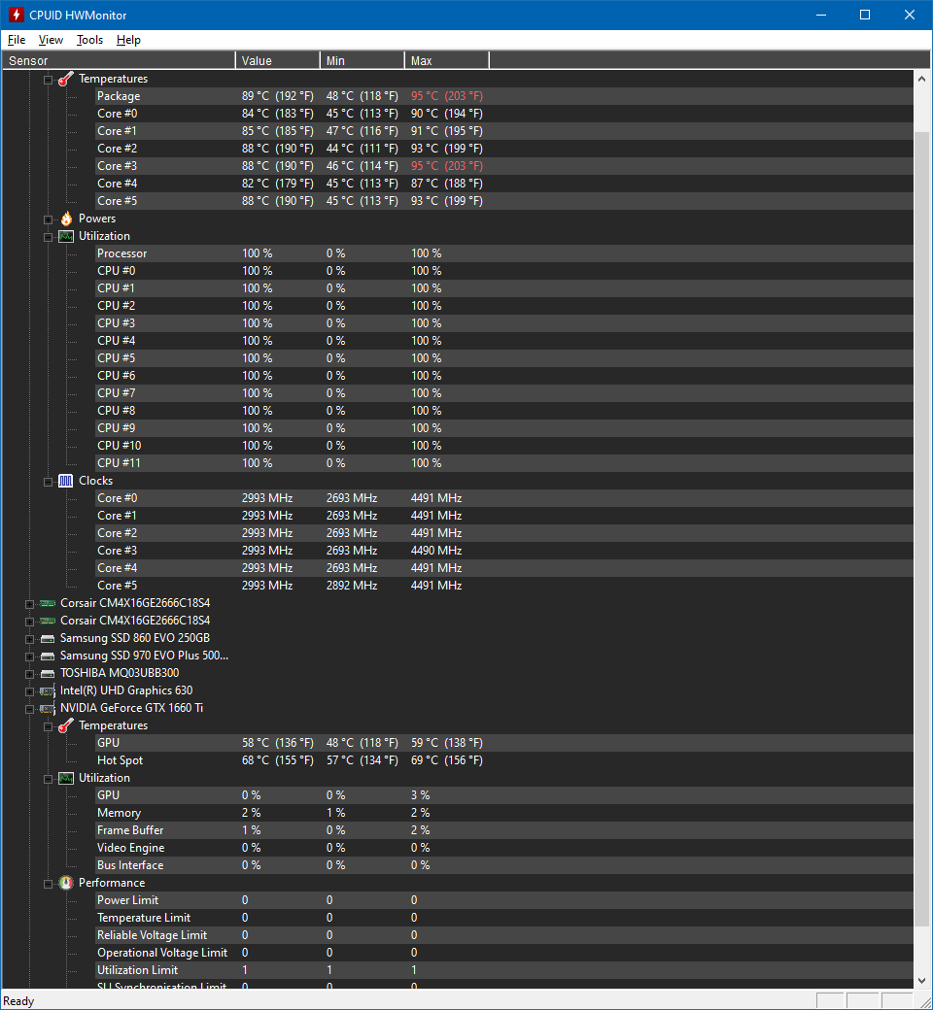Click the scrollbar up arrow
This screenshot has height=1010, width=933.
tap(921, 79)
